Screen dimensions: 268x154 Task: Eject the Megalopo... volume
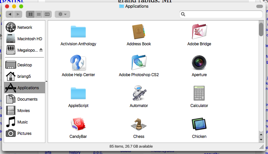point(41,50)
